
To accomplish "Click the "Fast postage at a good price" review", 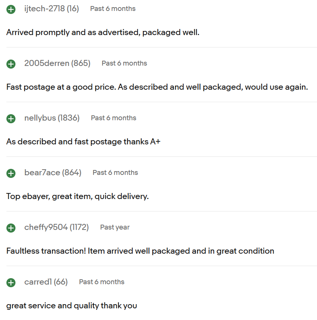I will 157,87.
